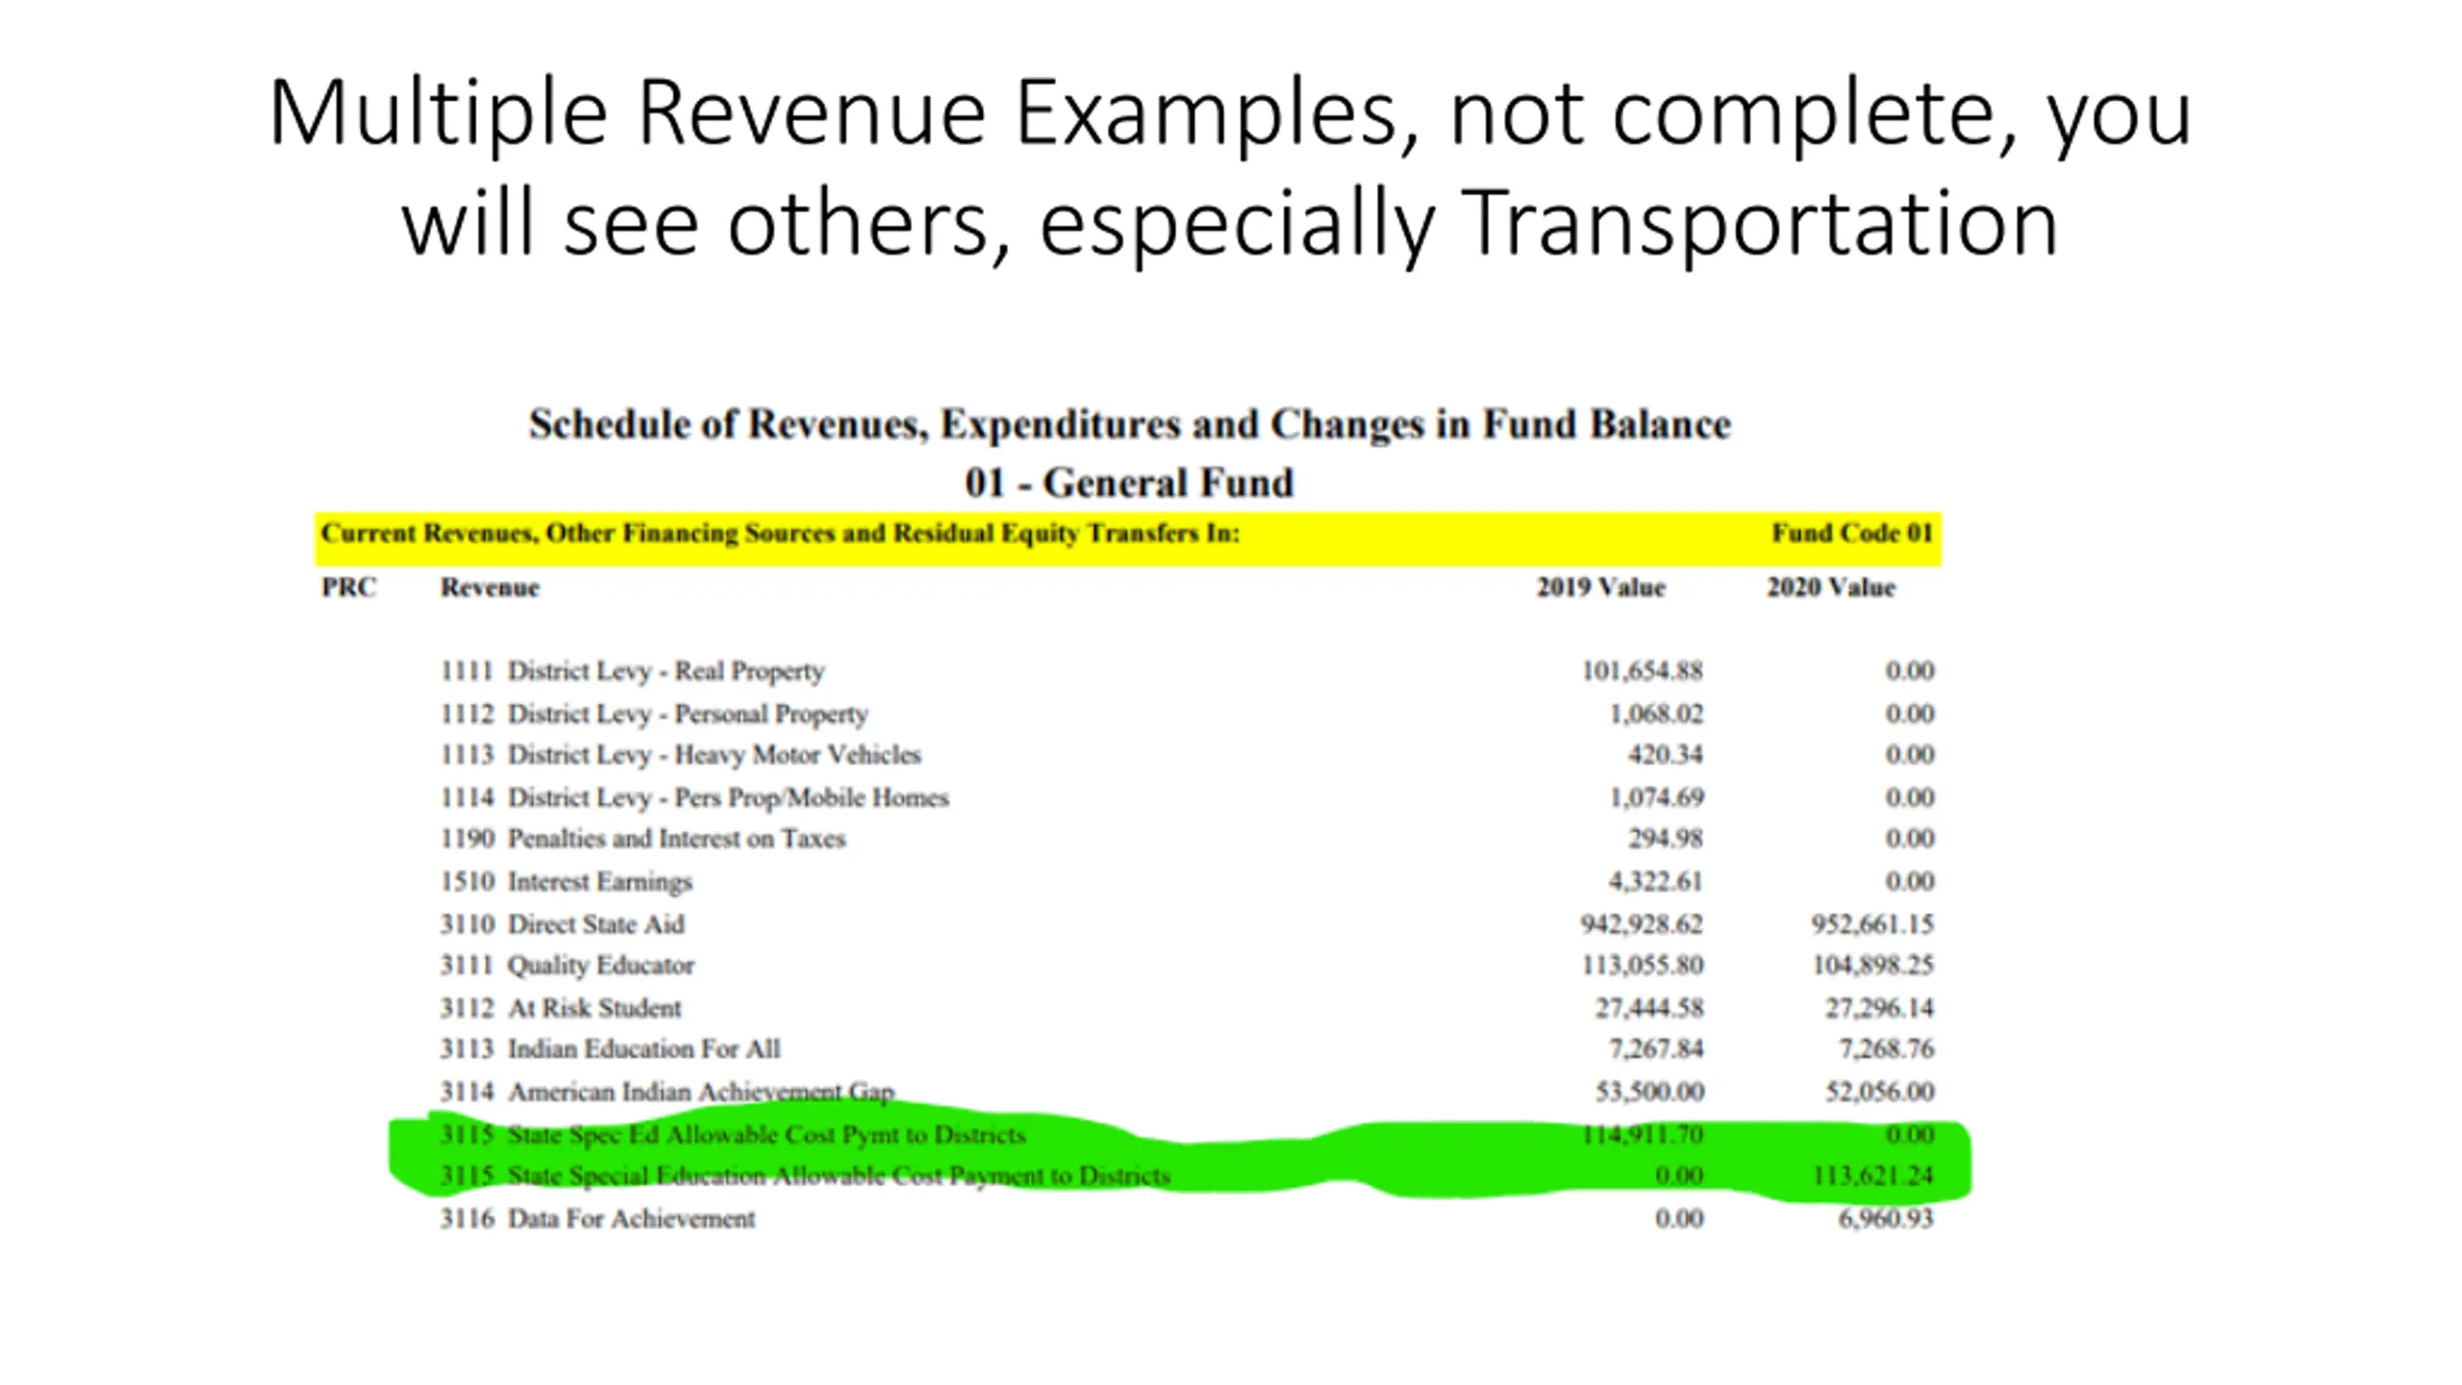Select '3115 State Special Education Allowable Cost Payment' row
This screenshot has width=2462, height=1385.
(1187, 1176)
